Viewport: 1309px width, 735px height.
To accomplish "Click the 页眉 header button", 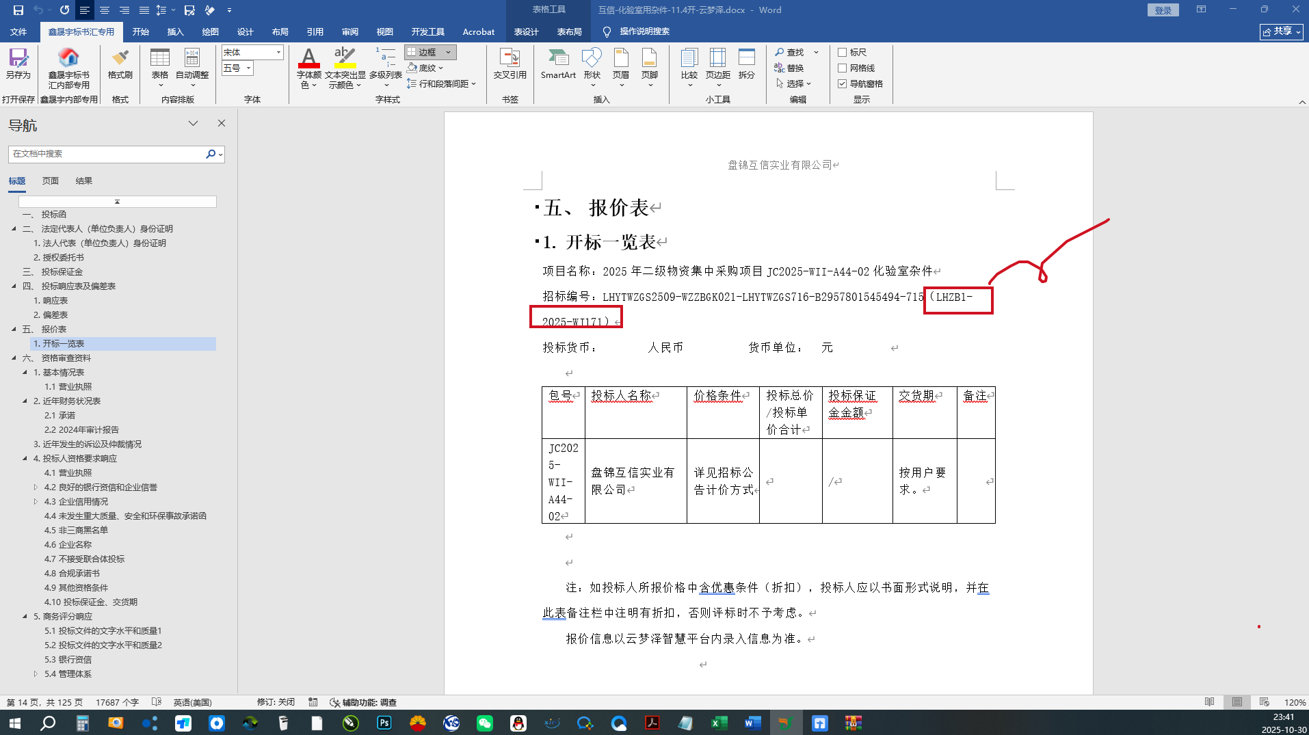I will click(621, 67).
